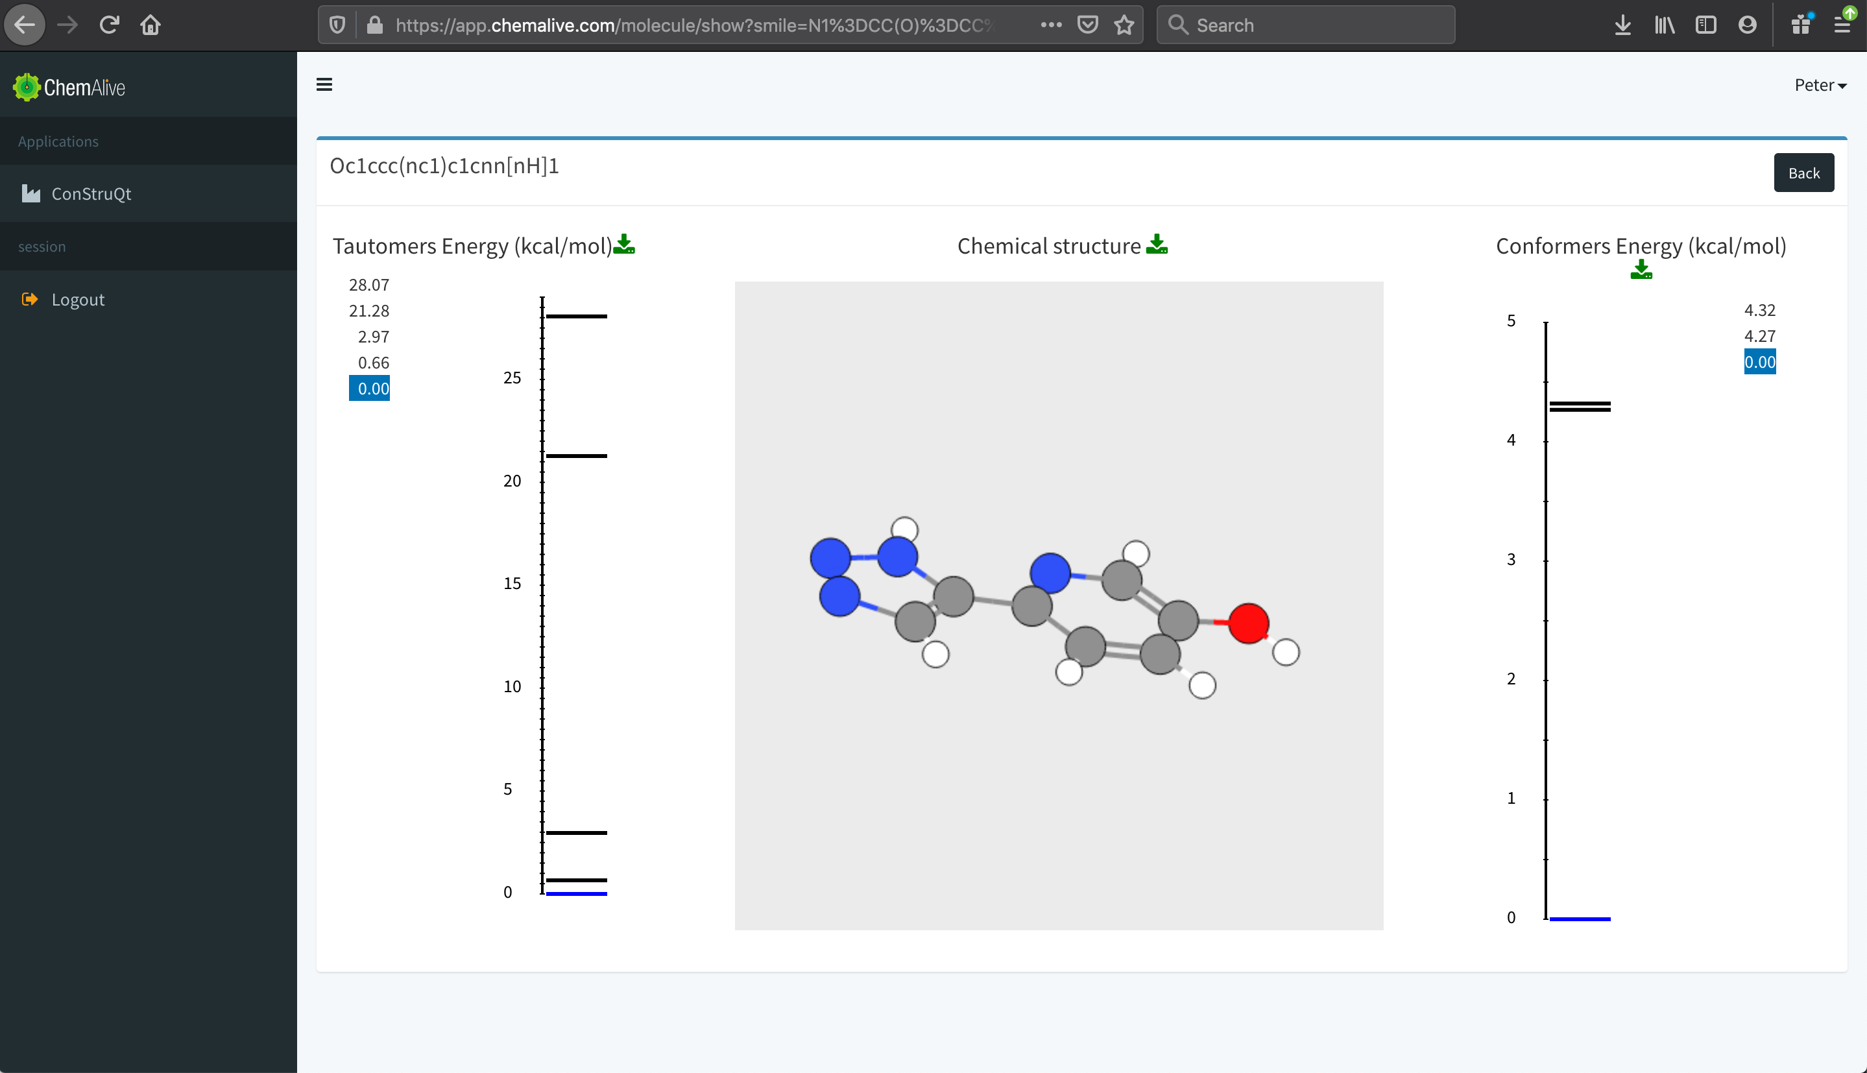The height and width of the screenshot is (1073, 1867).
Task: Open the Firefox hamburger application menu
Action: pyautogui.click(x=1842, y=25)
